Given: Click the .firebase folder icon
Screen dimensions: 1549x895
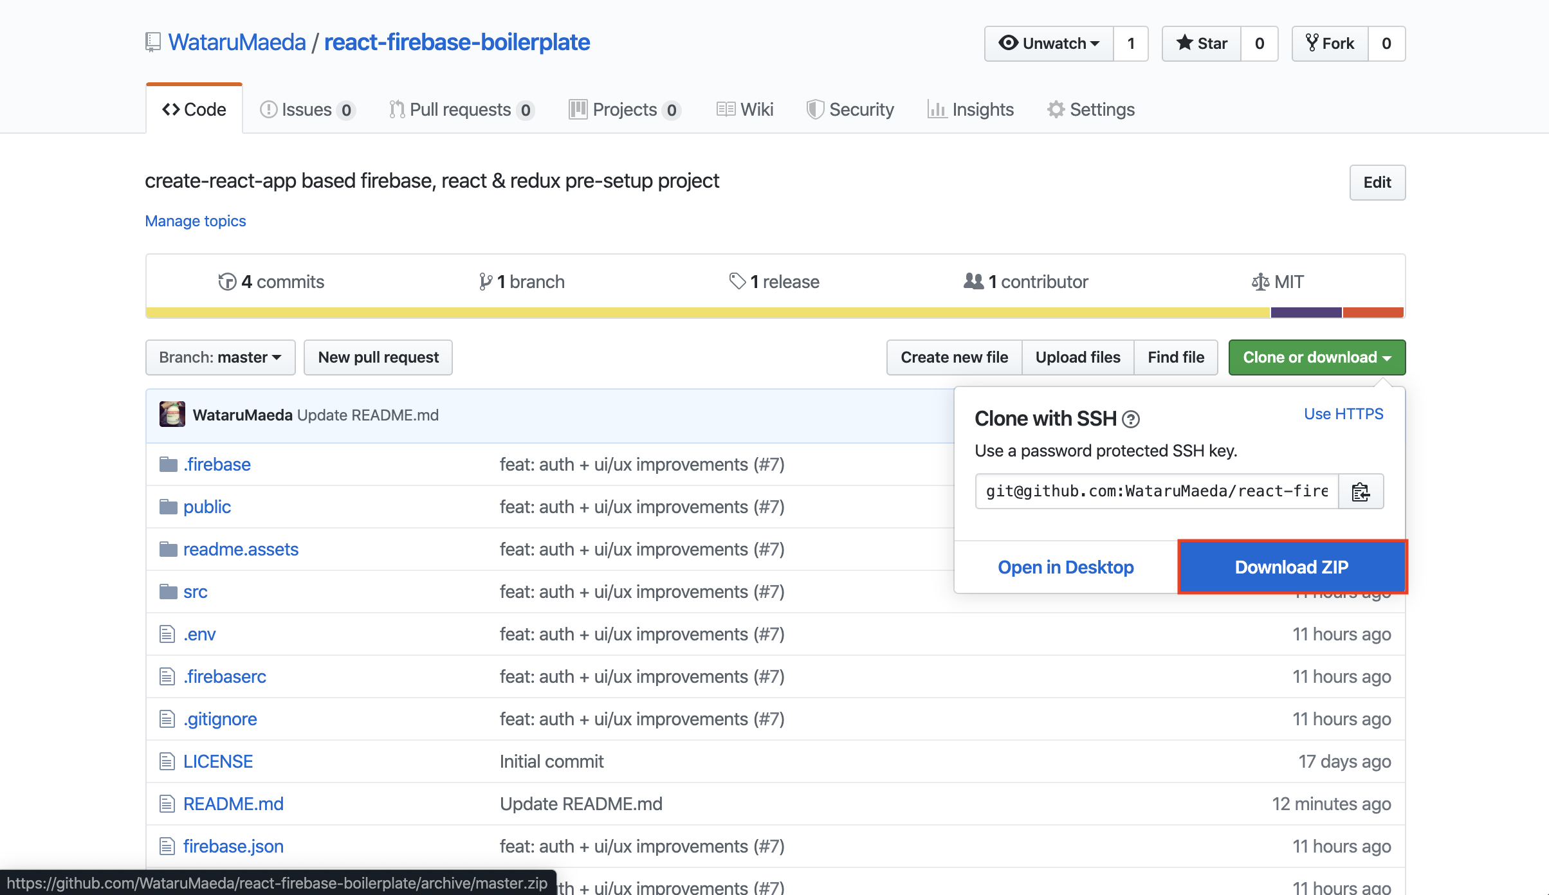Looking at the screenshot, I should tap(169, 464).
